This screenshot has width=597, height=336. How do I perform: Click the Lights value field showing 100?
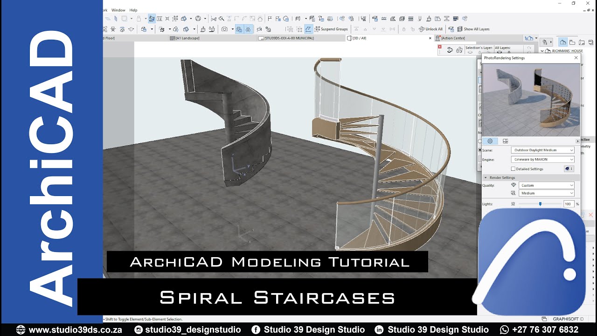click(x=568, y=204)
